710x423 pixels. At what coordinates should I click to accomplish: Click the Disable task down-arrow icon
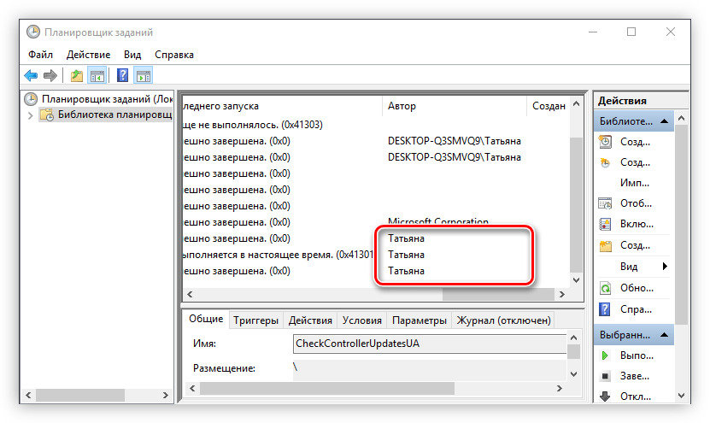[606, 396]
